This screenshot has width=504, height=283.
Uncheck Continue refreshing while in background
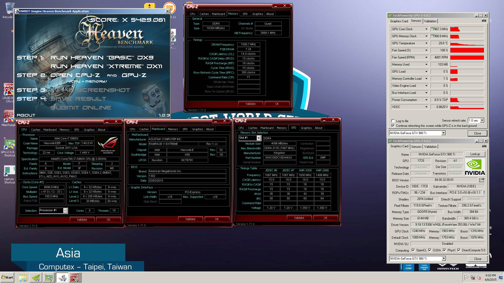393,126
